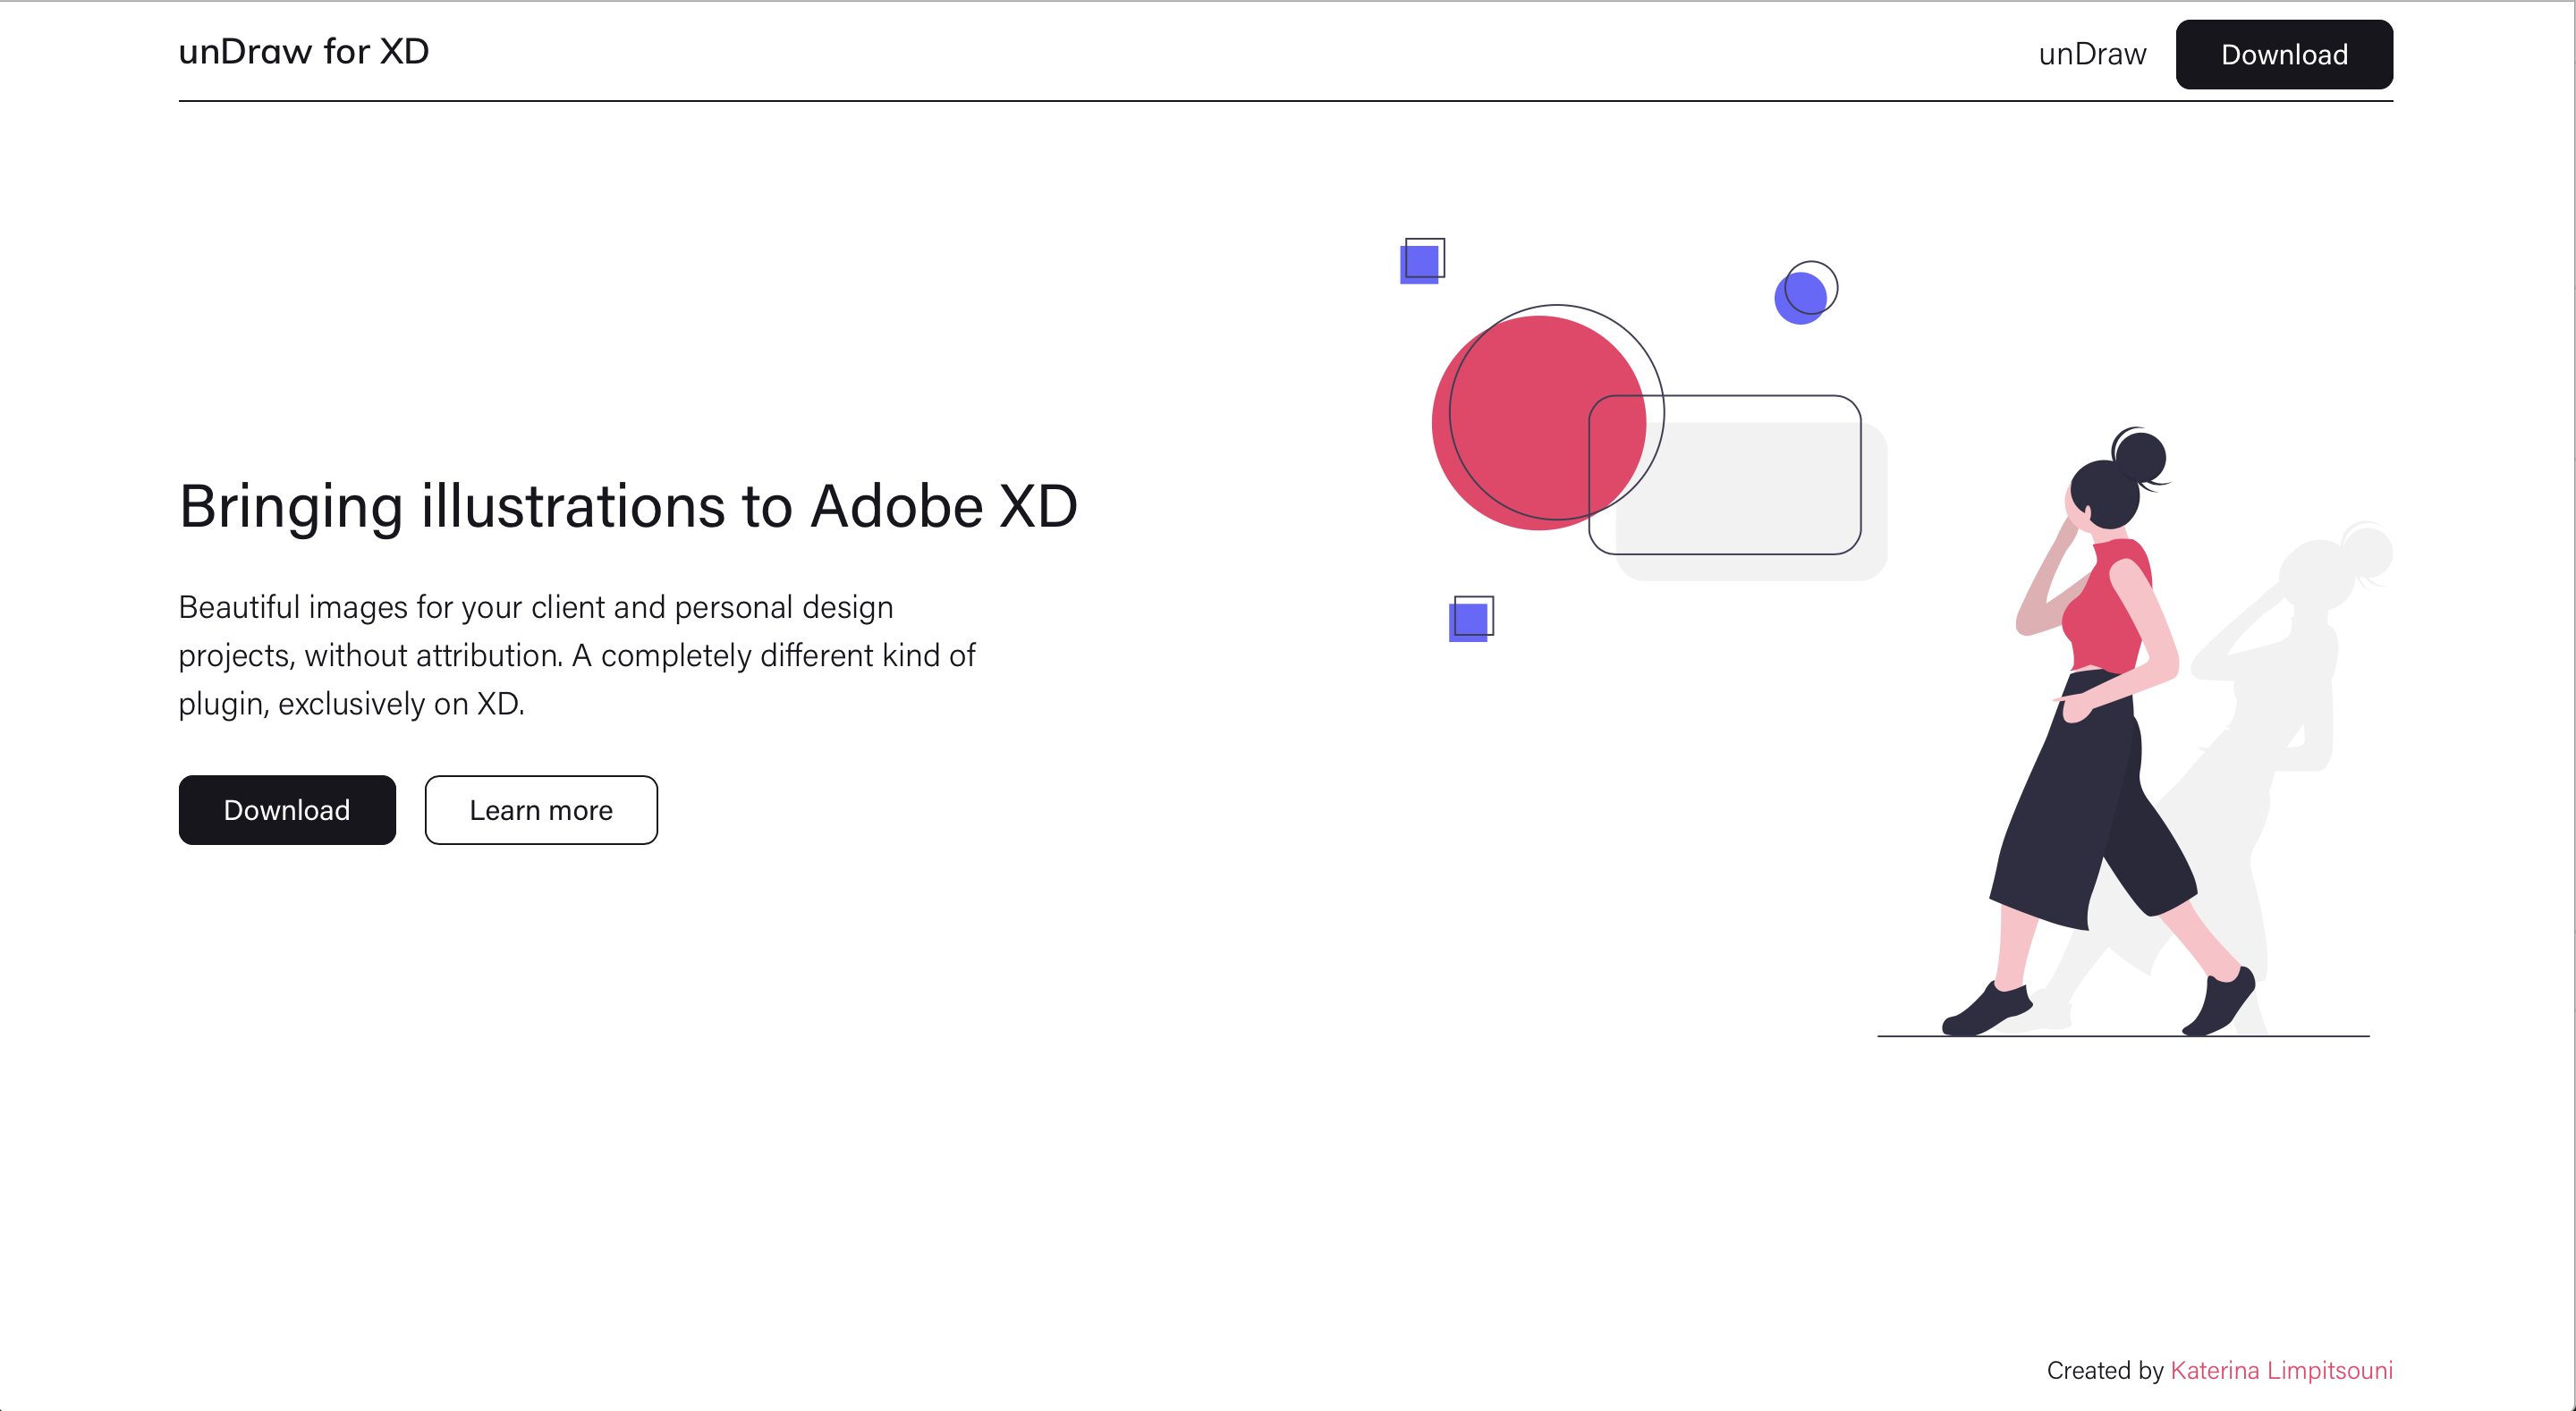Click the Learn more button
Viewport: 2576px width, 1411px height.
tap(540, 809)
